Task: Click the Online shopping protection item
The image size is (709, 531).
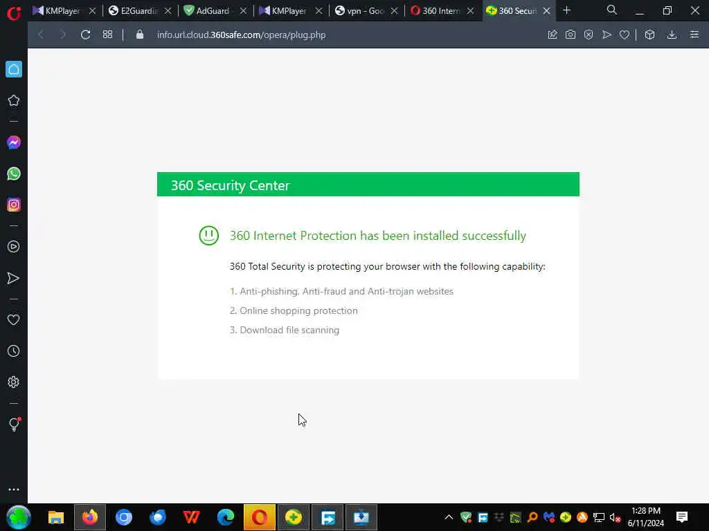Action: tap(294, 310)
